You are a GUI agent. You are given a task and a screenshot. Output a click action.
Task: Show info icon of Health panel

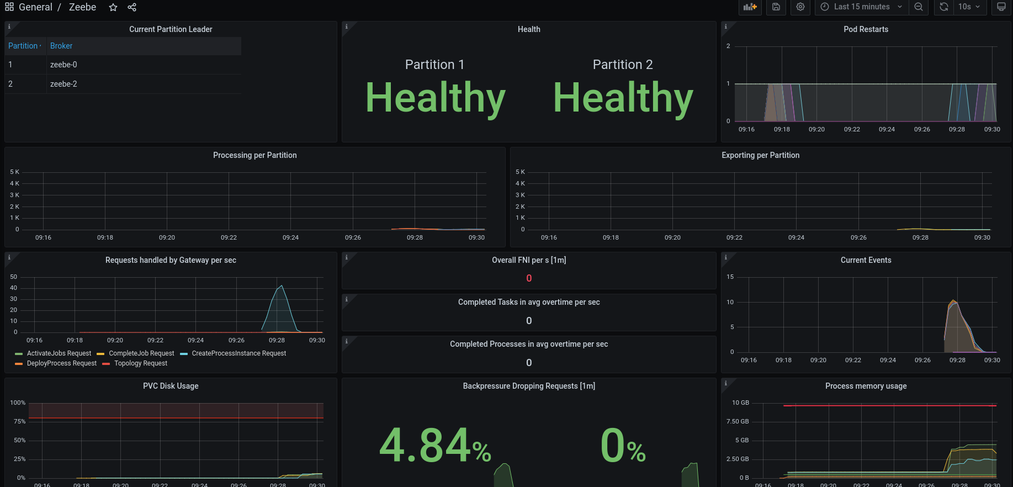[x=346, y=27]
